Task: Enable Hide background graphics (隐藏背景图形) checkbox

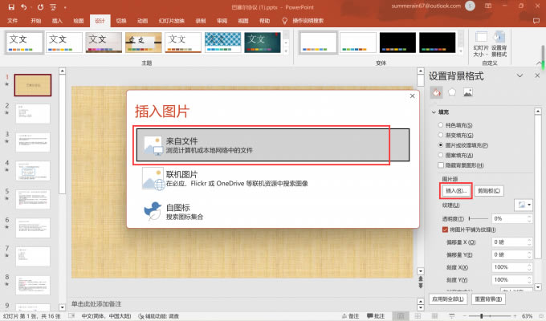Action: click(438, 164)
